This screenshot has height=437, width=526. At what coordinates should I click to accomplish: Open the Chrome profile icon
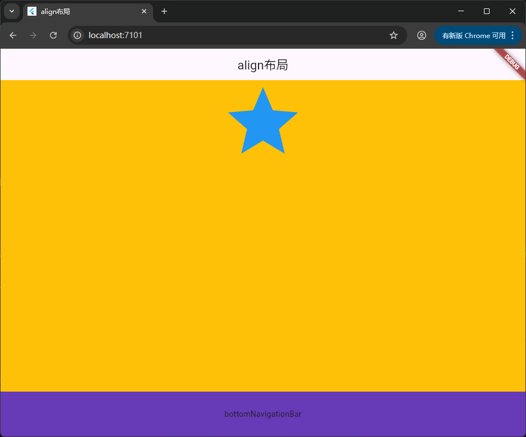422,35
